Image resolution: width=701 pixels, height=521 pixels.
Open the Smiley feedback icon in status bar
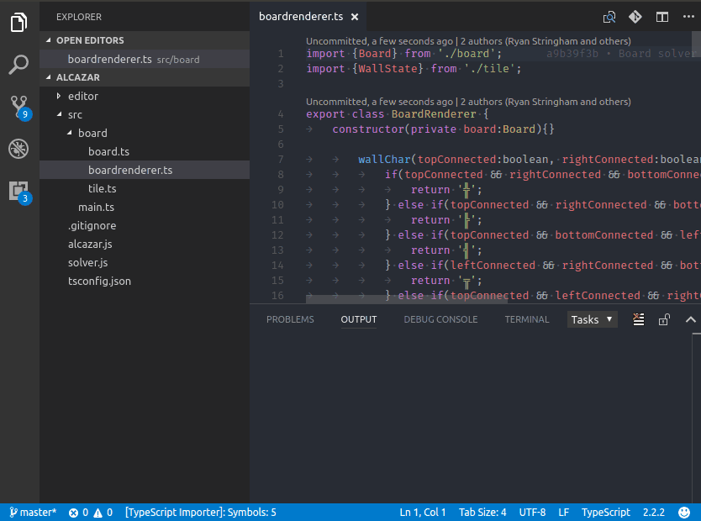point(683,512)
